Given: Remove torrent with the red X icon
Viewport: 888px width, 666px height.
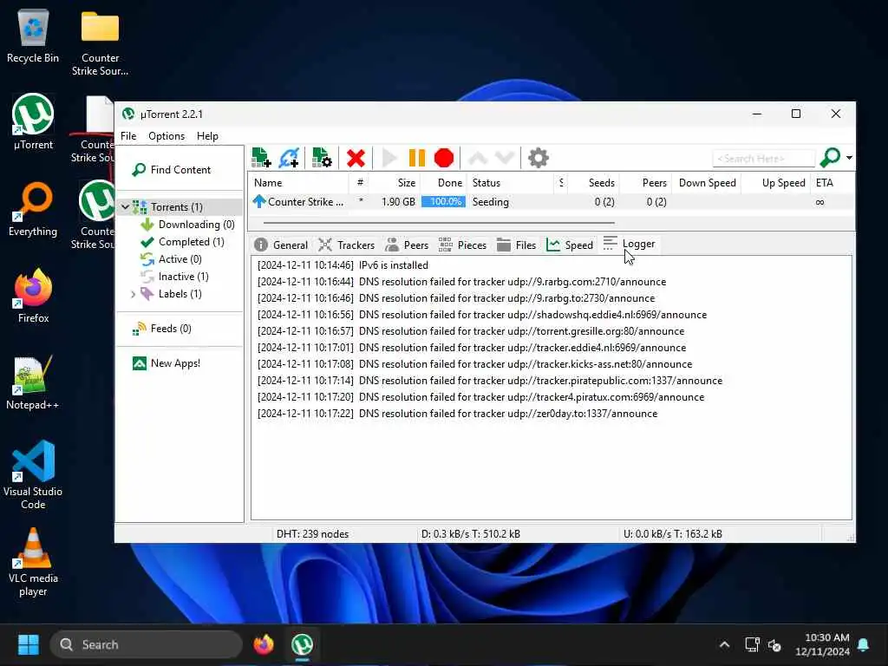Looking at the screenshot, I should pos(356,158).
